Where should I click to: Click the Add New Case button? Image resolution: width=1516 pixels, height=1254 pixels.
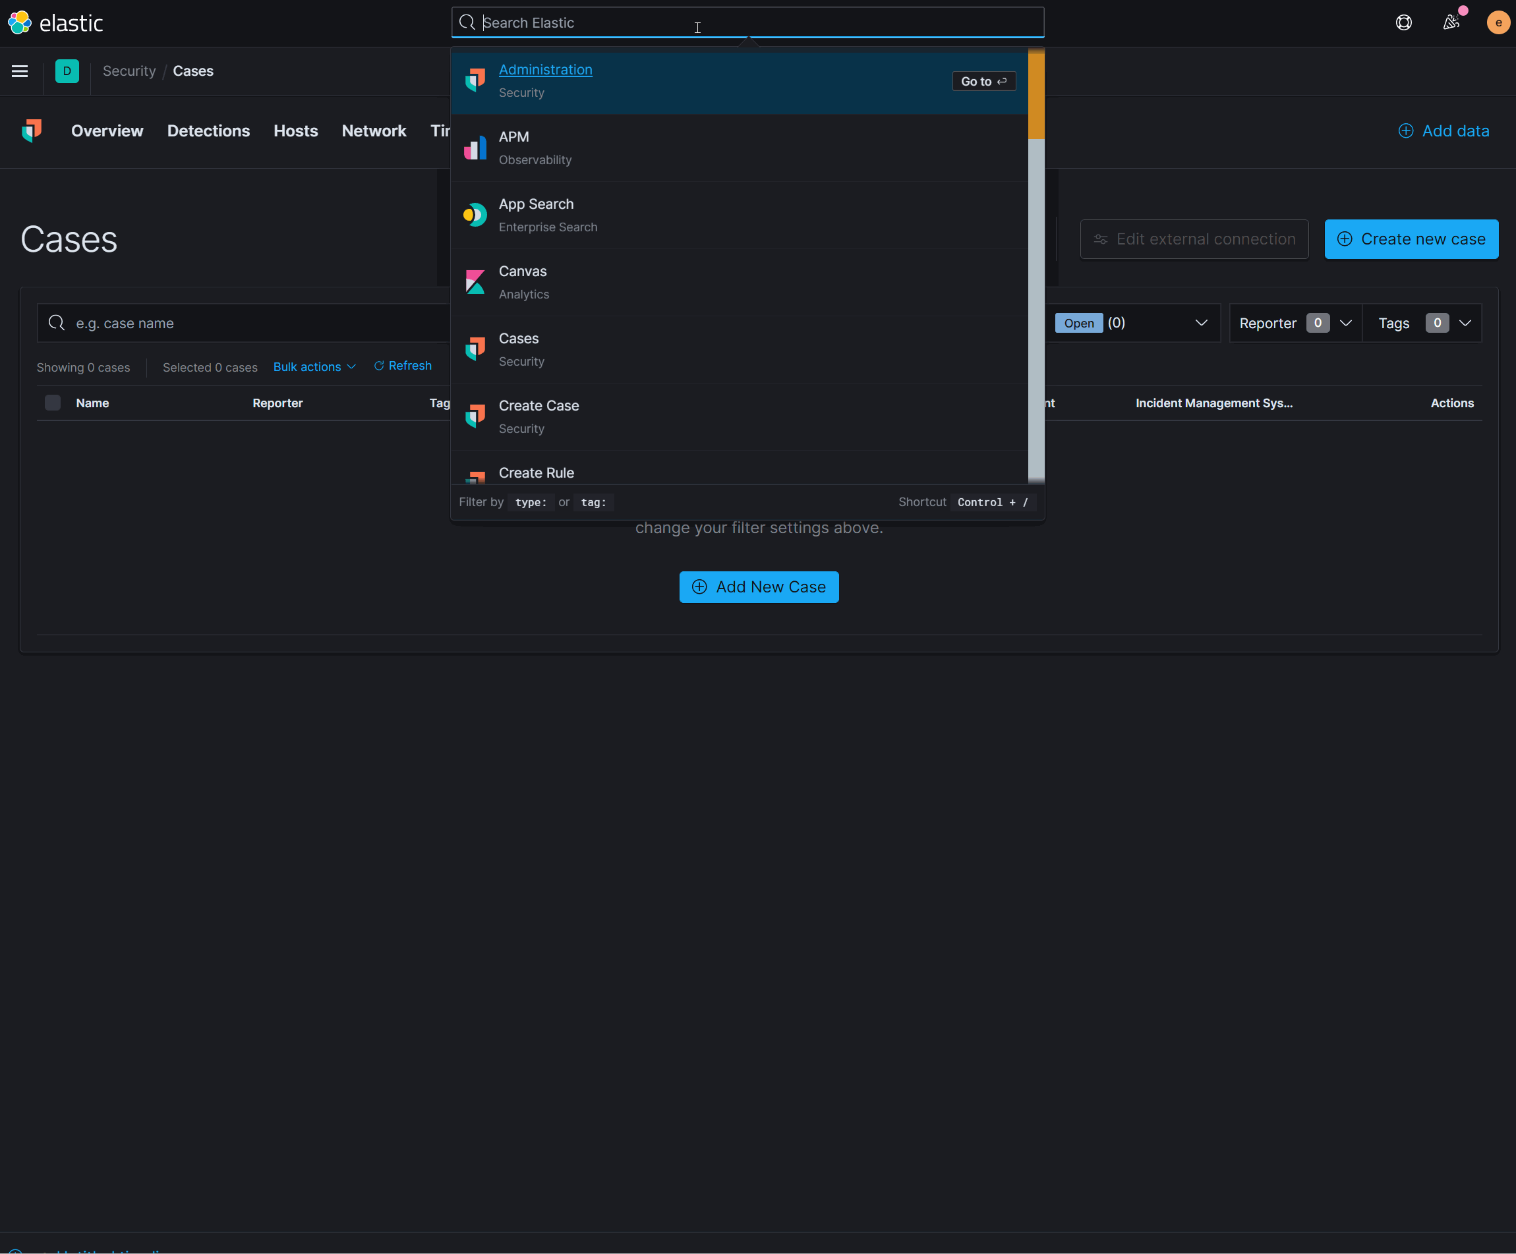pyautogui.click(x=758, y=585)
